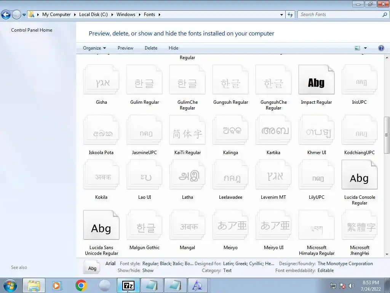Click the scrollbar up arrow
Viewport: 390px width, 293px height.
pos(387,58)
